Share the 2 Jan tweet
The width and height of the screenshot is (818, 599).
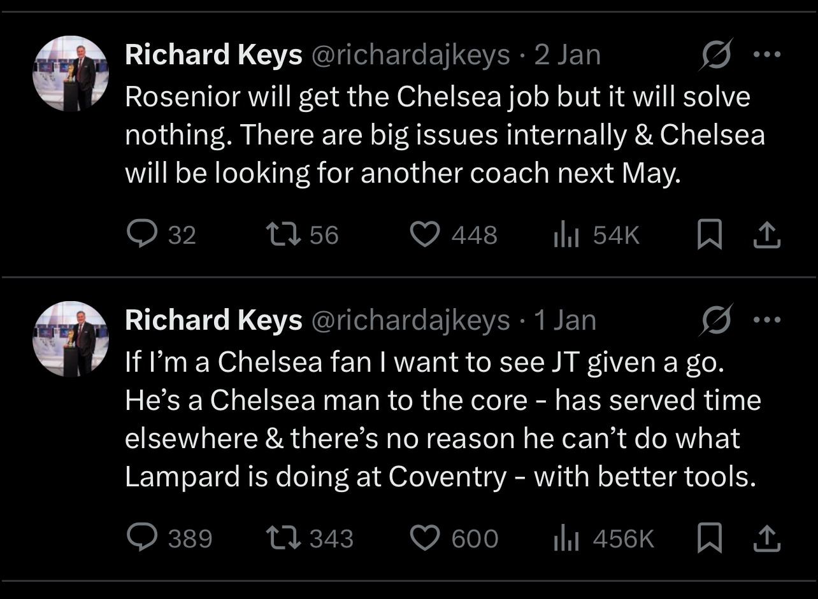[x=766, y=236]
